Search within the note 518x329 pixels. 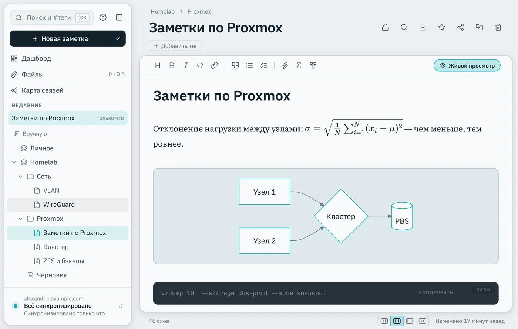(404, 27)
